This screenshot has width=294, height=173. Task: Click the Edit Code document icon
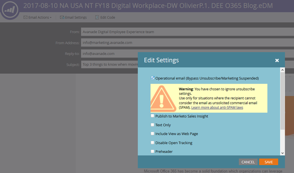coord(97,17)
